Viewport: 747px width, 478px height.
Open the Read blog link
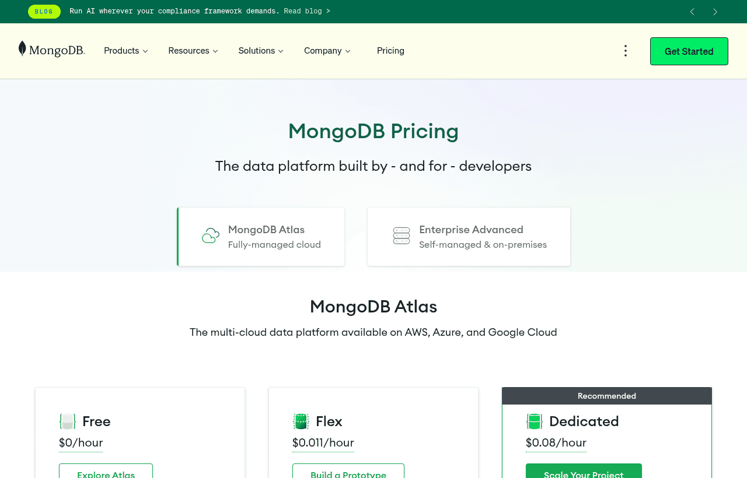[x=307, y=12]
